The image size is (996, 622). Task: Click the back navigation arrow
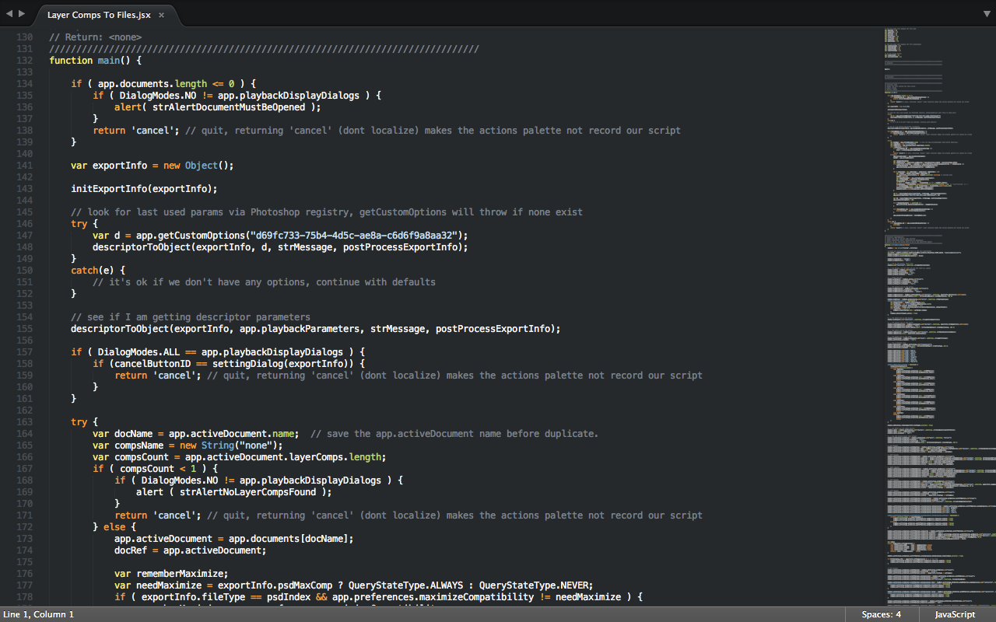click(8, 12)
